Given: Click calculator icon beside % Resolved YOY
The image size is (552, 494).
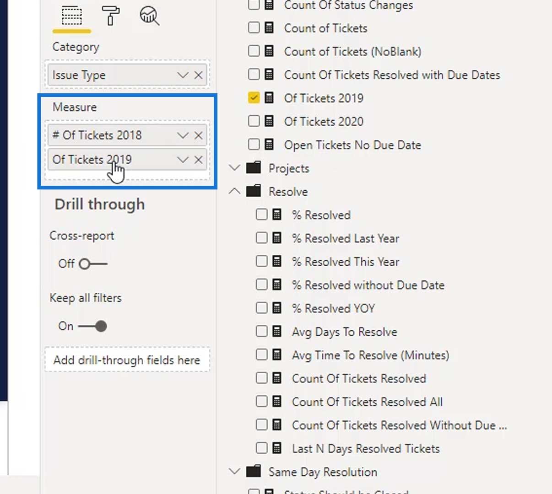Looking at the screenshot, I should [277, 308].
